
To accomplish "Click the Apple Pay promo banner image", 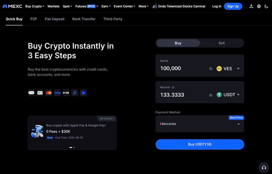I will (x=37, y=131).
